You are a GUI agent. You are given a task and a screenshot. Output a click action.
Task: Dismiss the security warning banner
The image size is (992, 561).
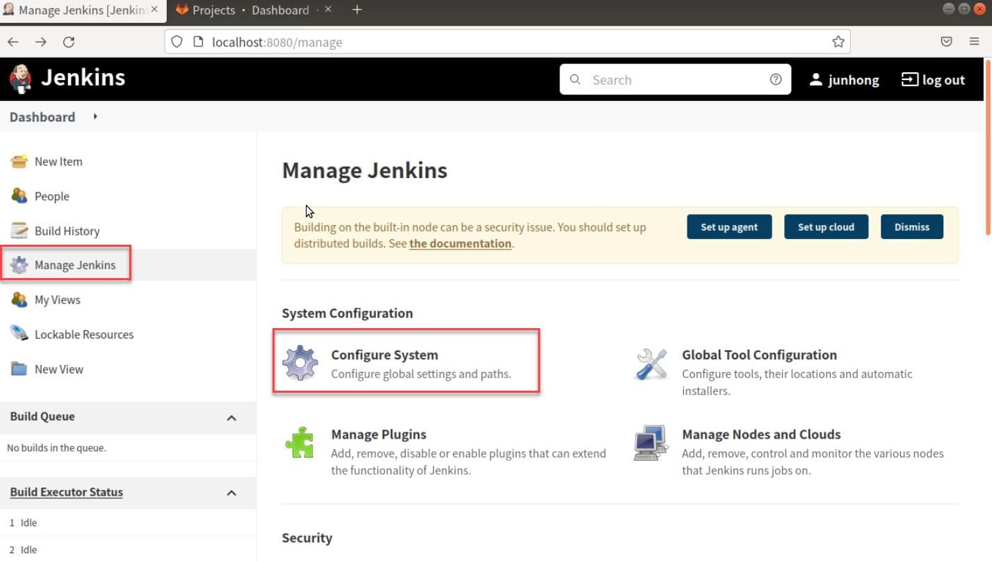(911, 227)
